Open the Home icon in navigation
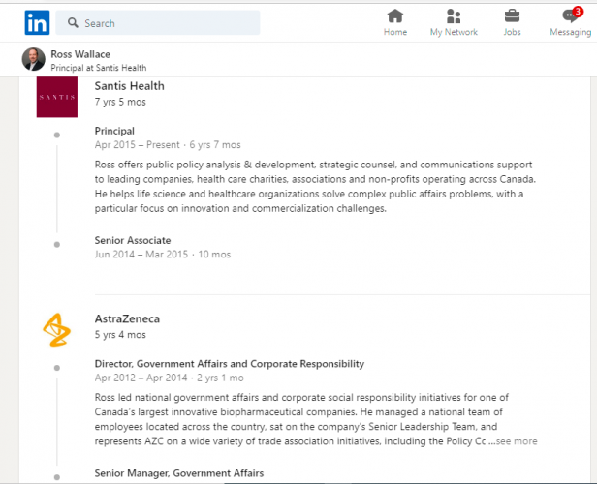597x484 pixels. point(394,16)
